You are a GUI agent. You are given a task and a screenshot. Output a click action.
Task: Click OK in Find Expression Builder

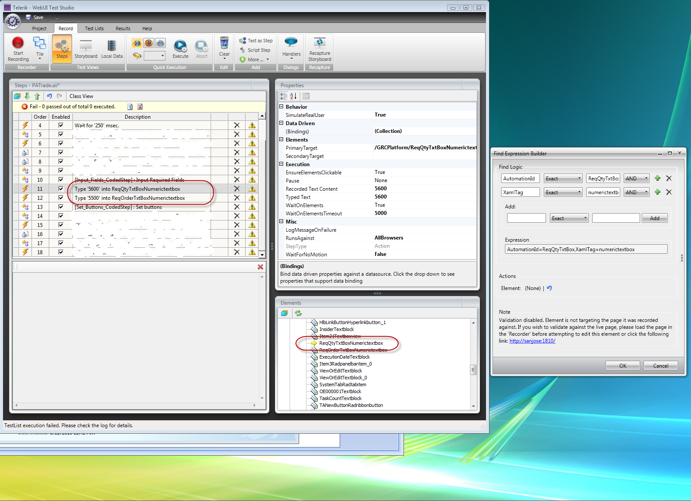click(623, 366)
